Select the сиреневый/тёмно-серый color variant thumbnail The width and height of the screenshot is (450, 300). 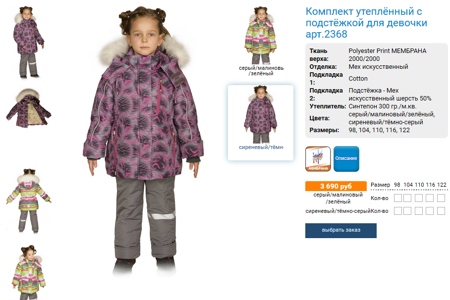tap(261, 122)
